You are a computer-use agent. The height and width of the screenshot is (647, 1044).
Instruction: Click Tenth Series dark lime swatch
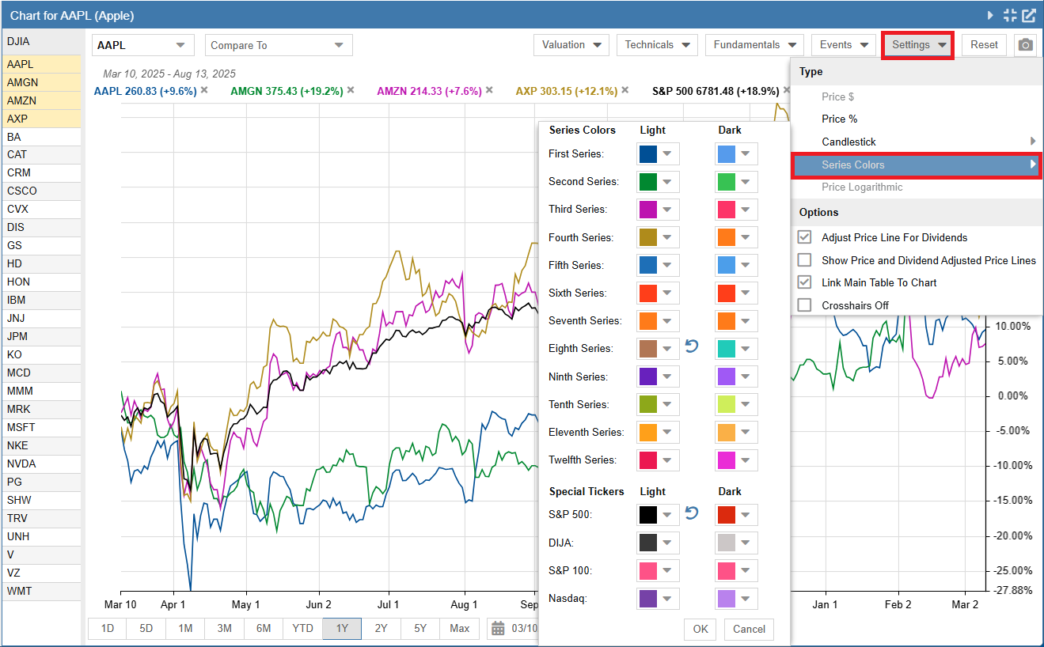(x=727, y=404)
